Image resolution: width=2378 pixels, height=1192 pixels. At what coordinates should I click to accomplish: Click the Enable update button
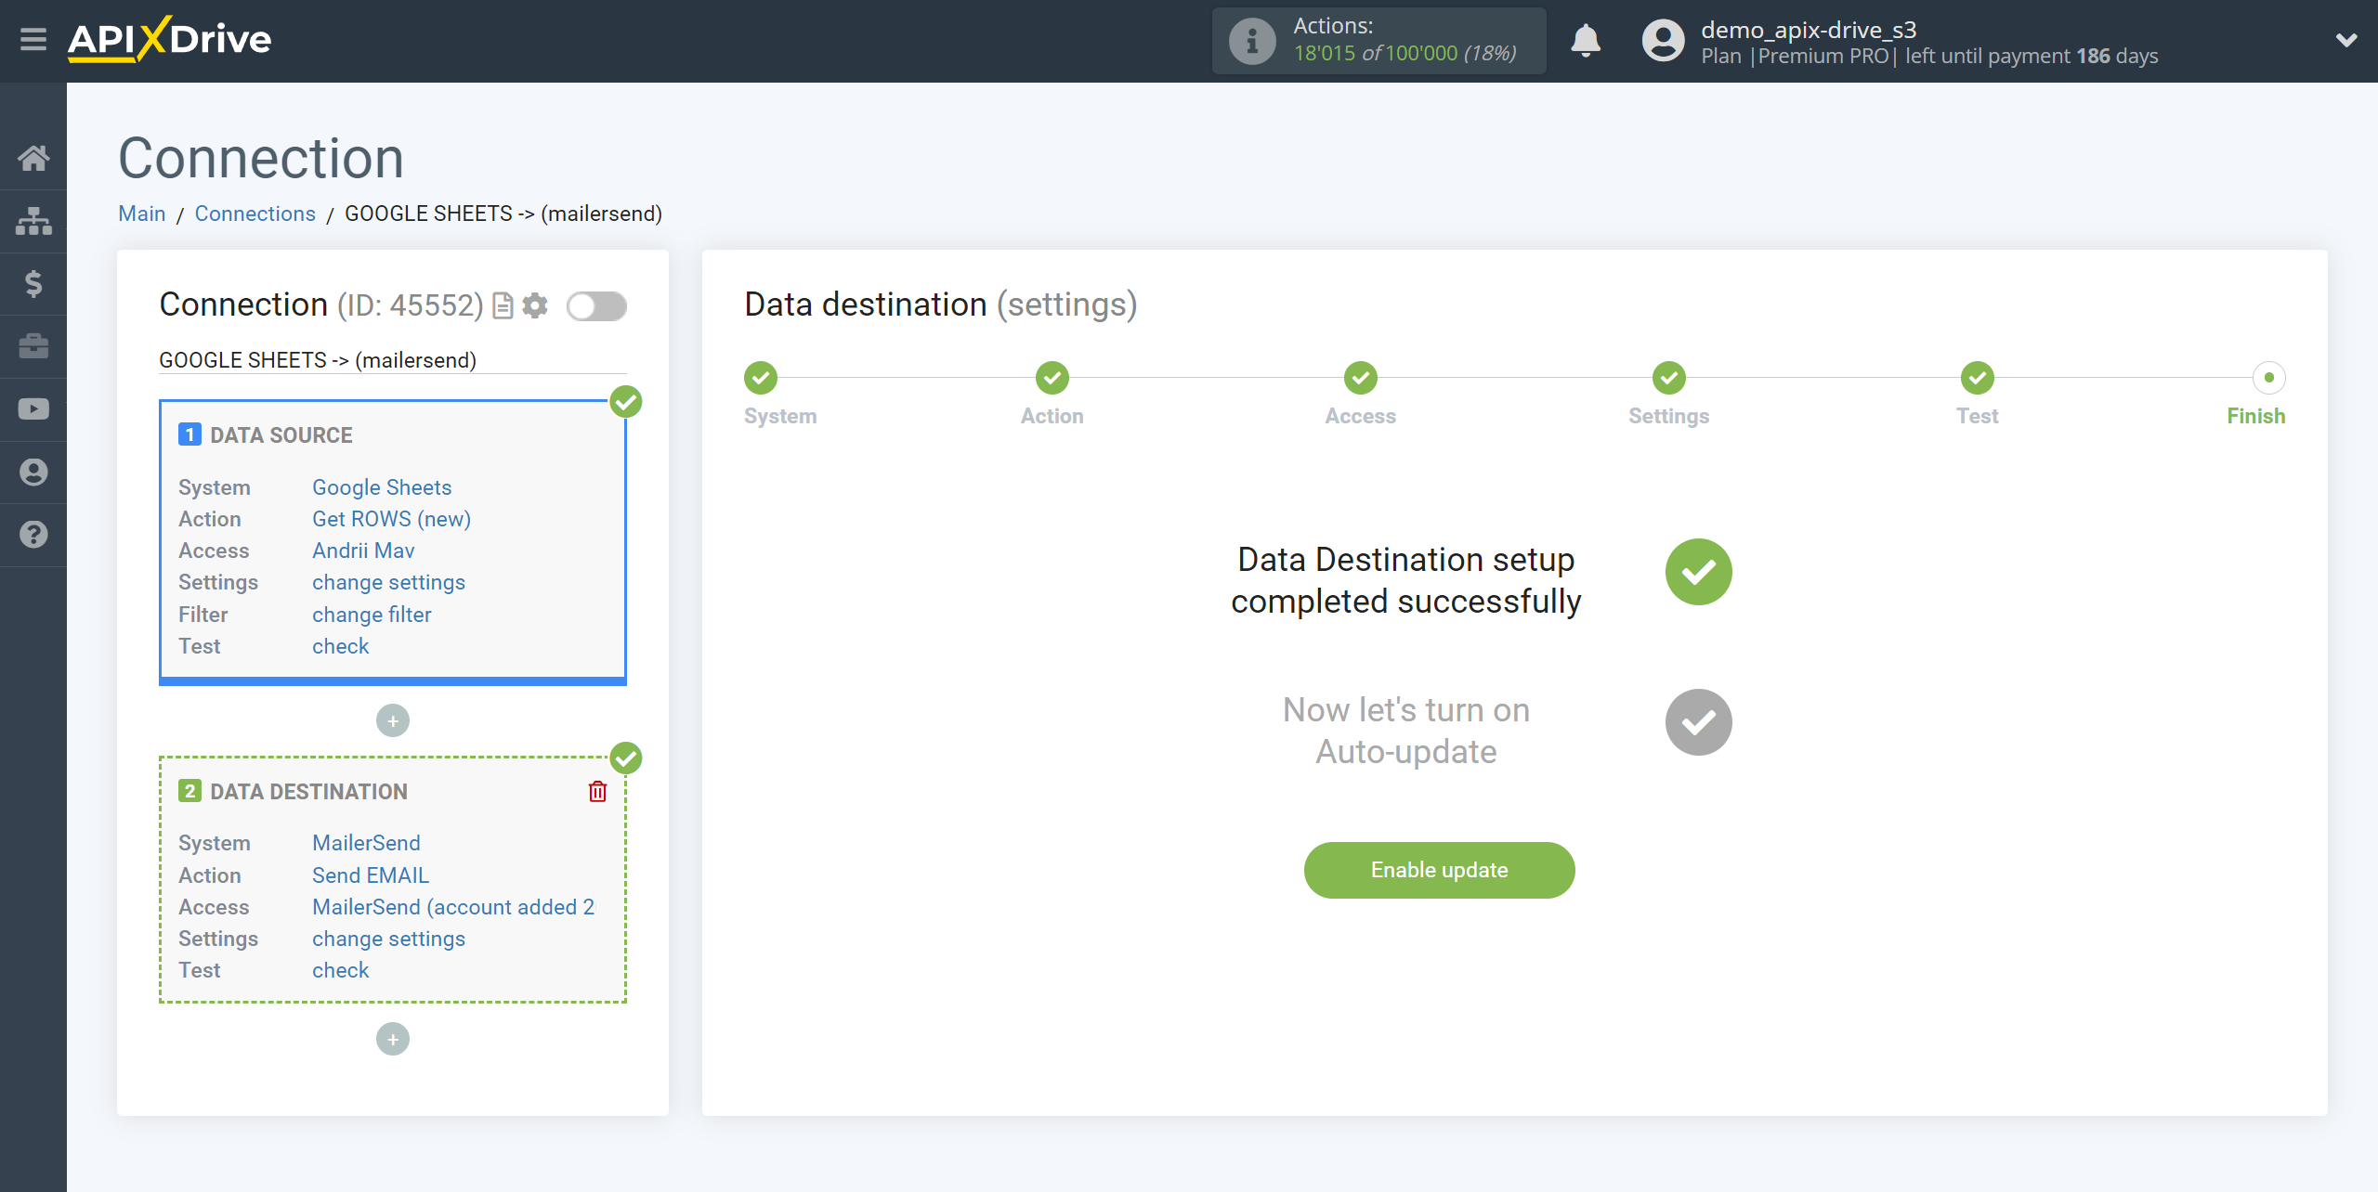click(x=1438, y=870)
